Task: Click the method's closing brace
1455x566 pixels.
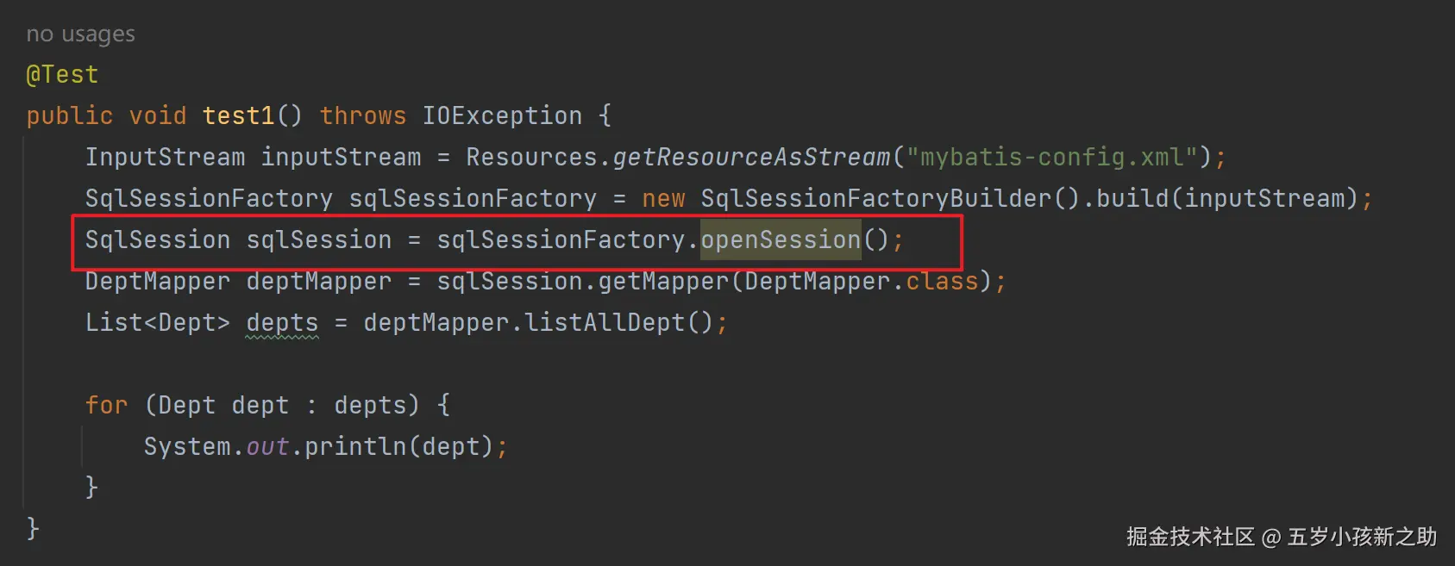Action: pyautogui.click(x=33, y=527)
